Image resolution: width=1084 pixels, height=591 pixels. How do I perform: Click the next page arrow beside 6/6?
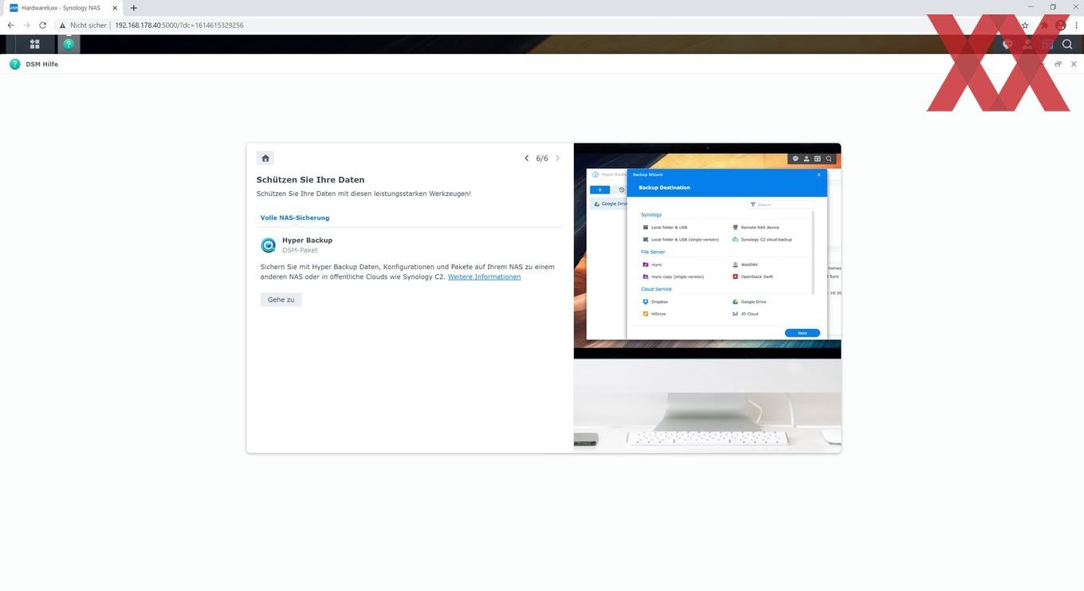557,159
